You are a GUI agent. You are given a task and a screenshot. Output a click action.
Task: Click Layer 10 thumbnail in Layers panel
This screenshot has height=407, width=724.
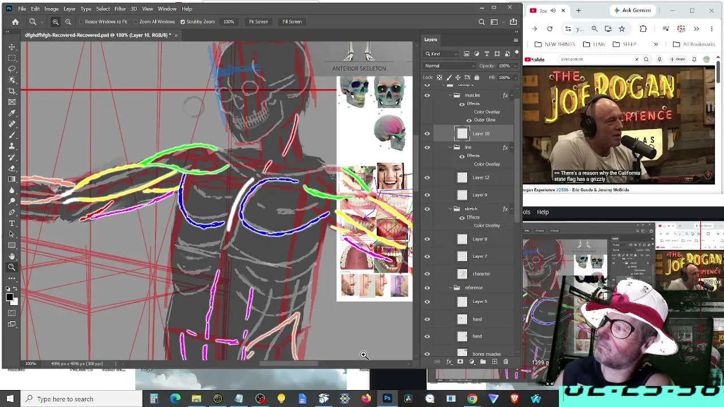tap(462, 134)
